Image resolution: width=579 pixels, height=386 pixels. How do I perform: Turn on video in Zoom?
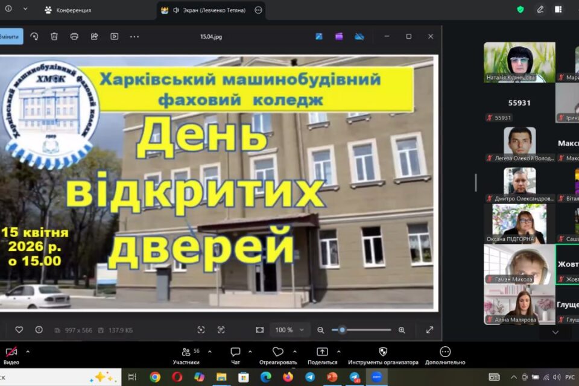(x=11, y=356)
